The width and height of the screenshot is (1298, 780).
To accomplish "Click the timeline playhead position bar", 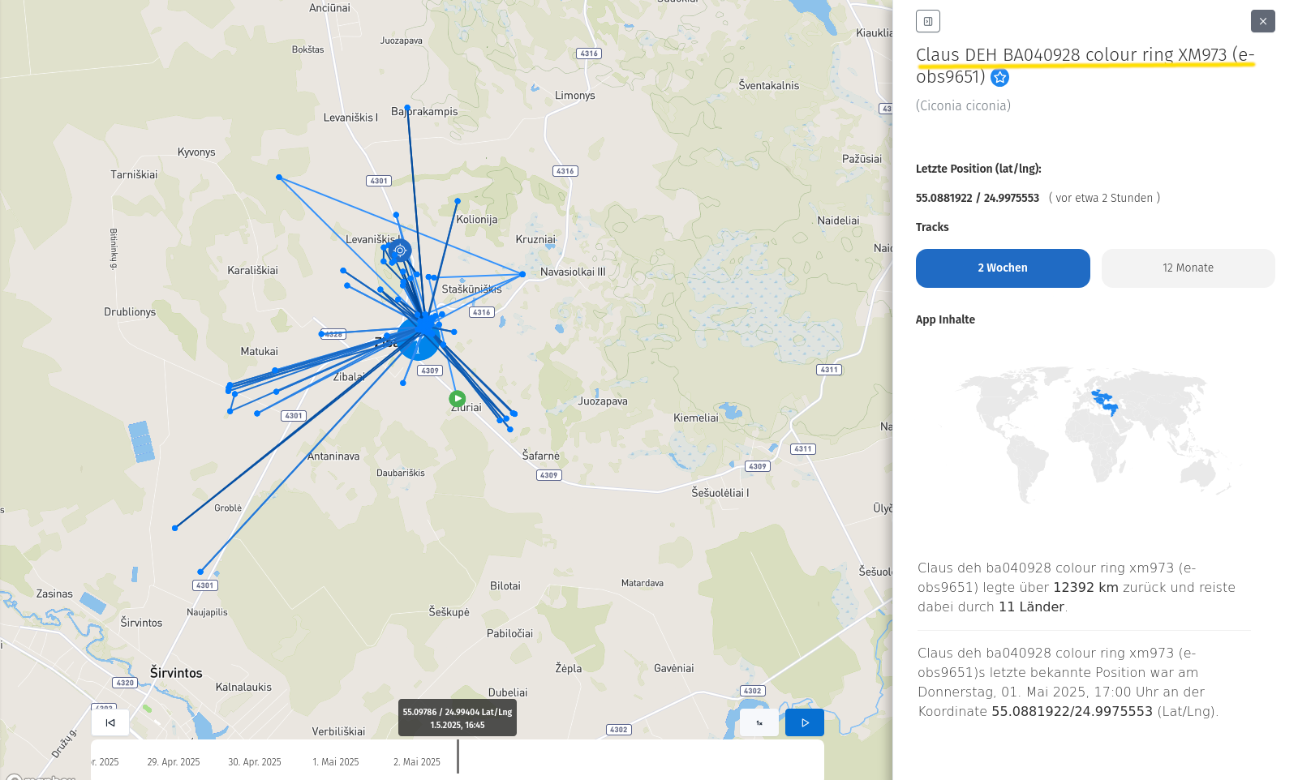I will [458, 757].
